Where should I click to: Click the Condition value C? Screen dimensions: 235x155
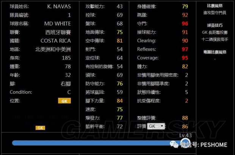(x=69, y=92)
